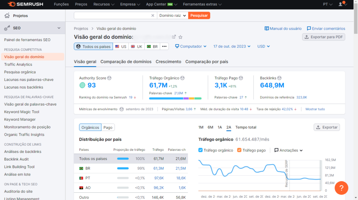Screen dimensions: 358x200
Task: Open Traffic Analytics in sidebar
Action: coord(18,64)
